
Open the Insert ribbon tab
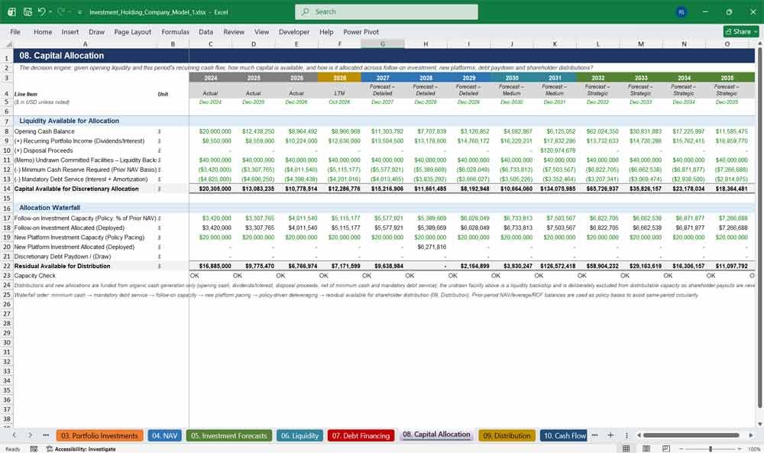[70, 31]
